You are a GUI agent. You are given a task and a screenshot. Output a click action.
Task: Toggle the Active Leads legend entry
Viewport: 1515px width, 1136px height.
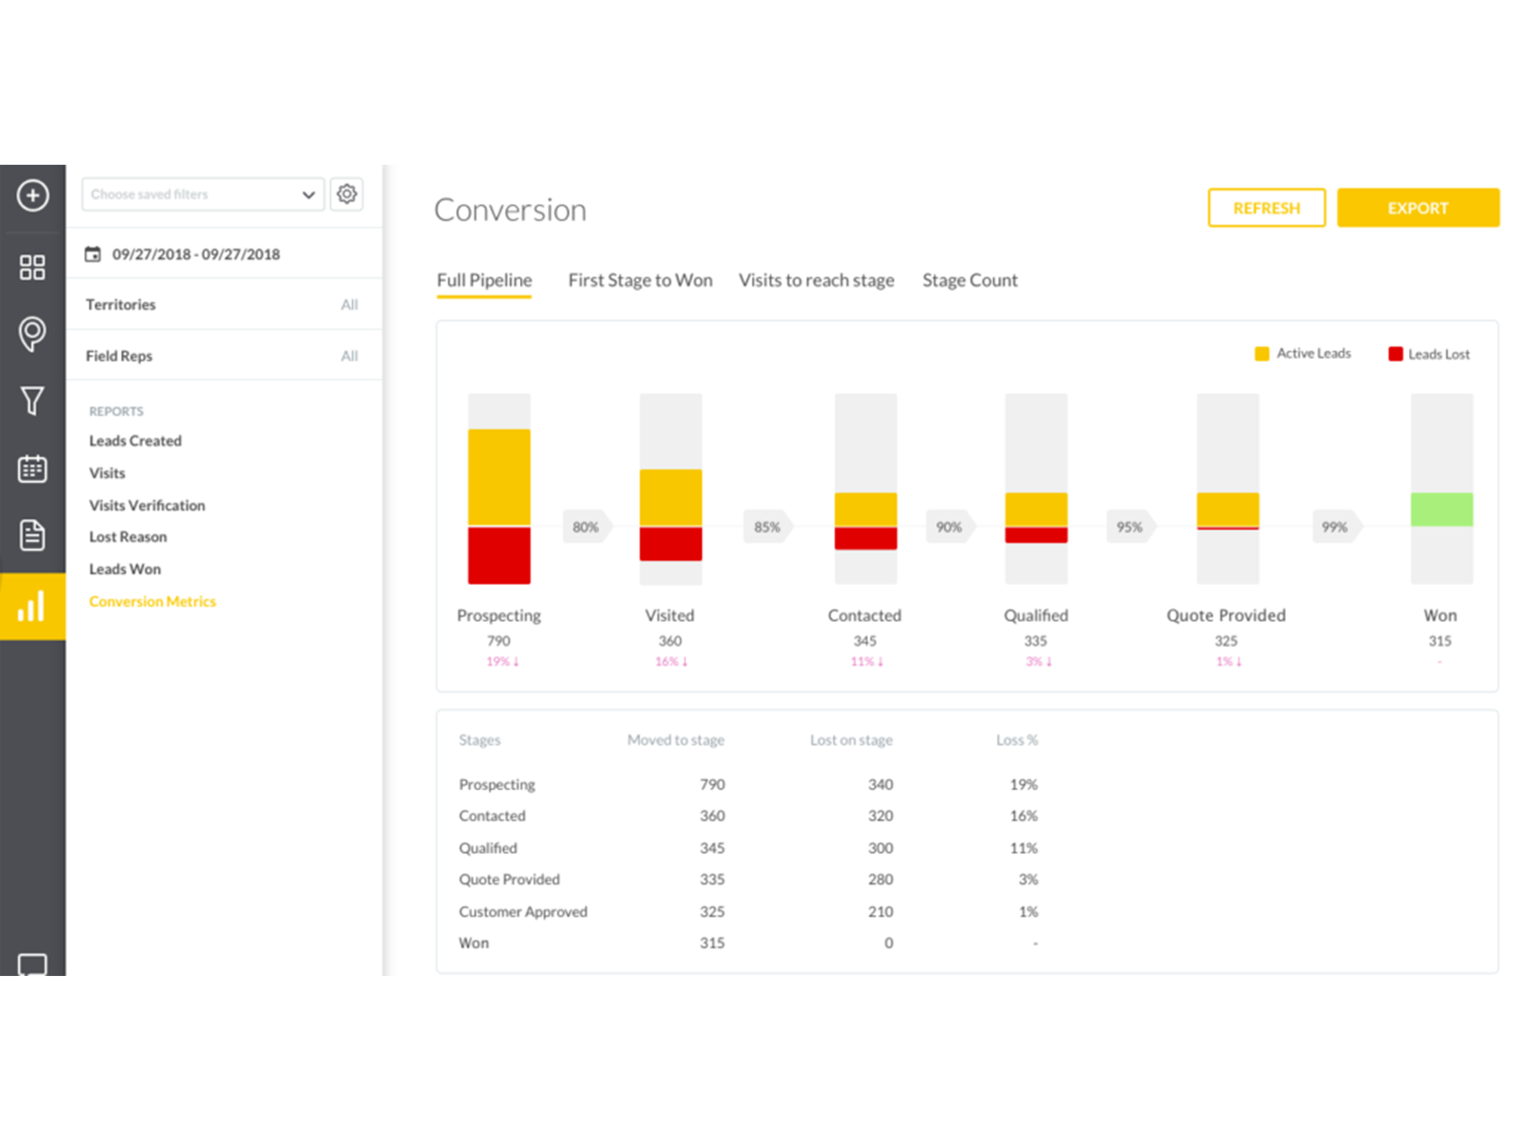(1302, 353)
